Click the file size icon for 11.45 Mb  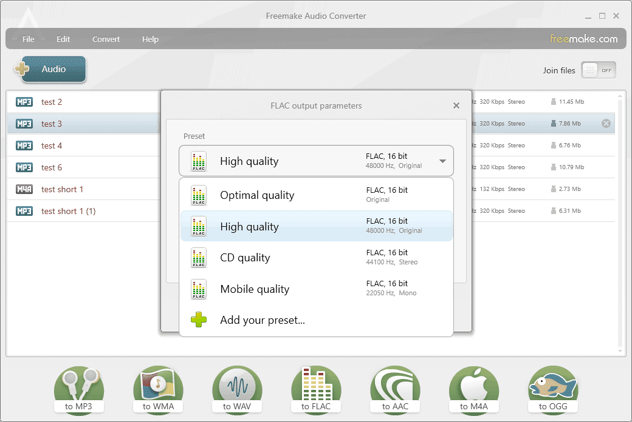(x=554, y=101)
